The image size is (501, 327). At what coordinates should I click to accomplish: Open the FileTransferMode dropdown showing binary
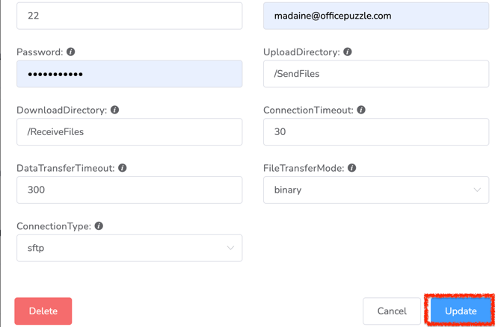point(375,190)
